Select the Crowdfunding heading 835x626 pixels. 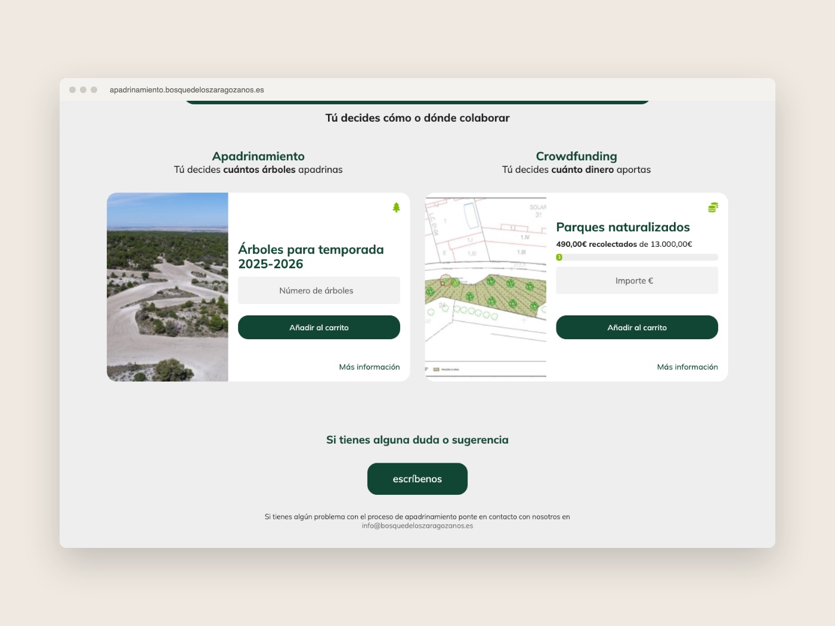pos(576,156)
